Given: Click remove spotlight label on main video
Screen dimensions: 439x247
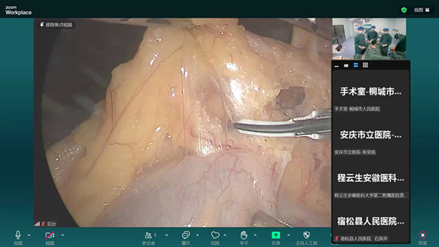Looking at the screenshot, I should tap(56, 25).
